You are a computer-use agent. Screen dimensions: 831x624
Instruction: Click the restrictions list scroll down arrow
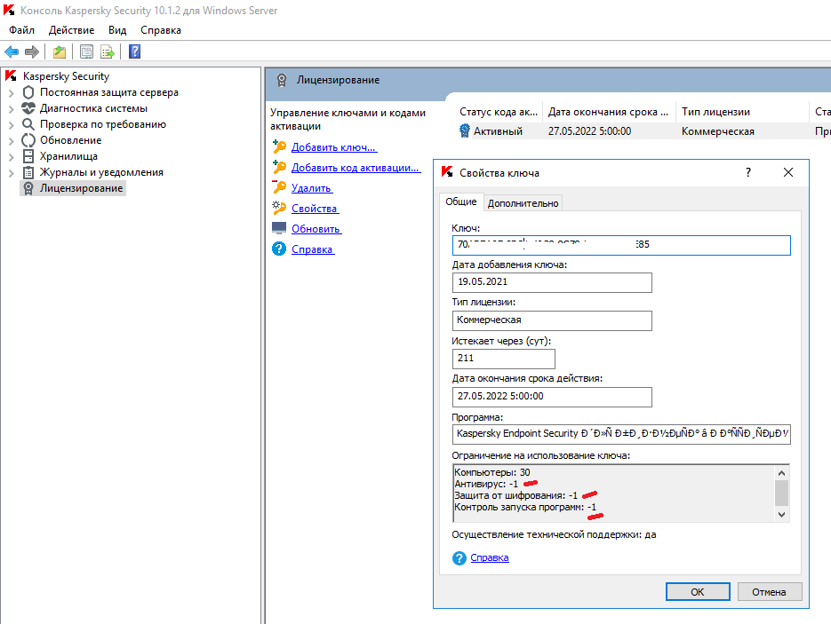(782, 515)
